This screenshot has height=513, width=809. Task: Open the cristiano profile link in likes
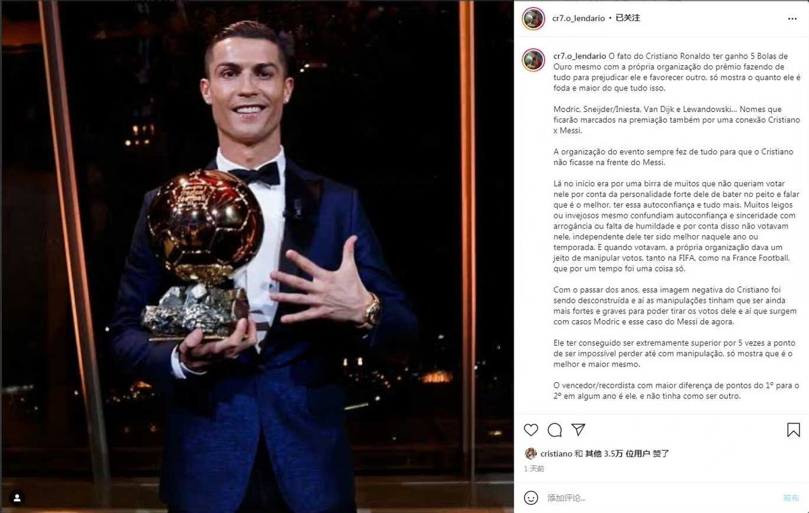(x=556, y=454)
